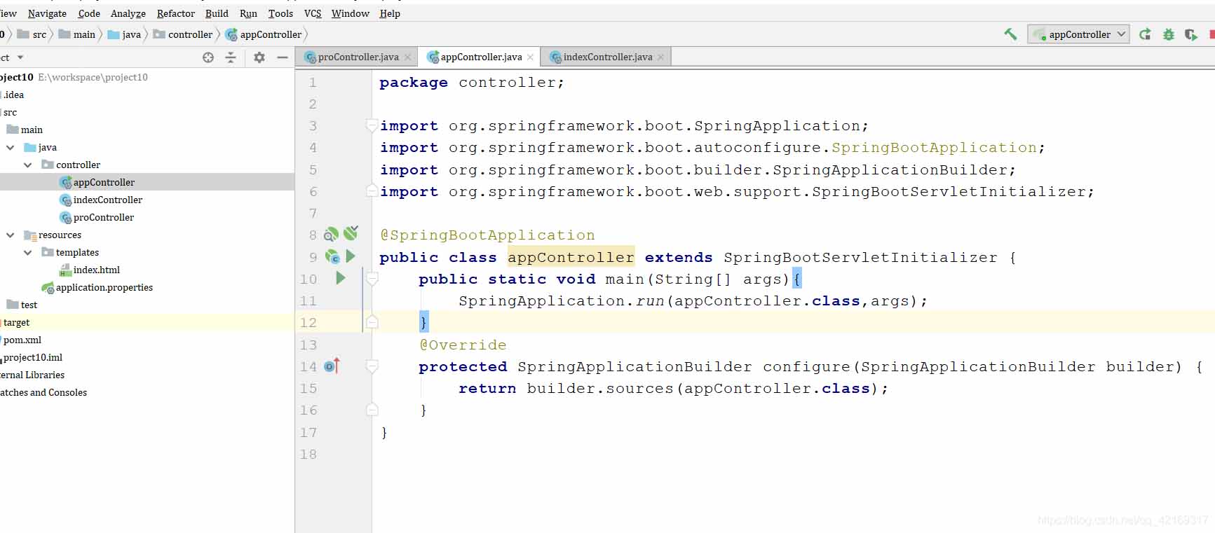
Task: Open the VCS menu
Action: [313, 13]
